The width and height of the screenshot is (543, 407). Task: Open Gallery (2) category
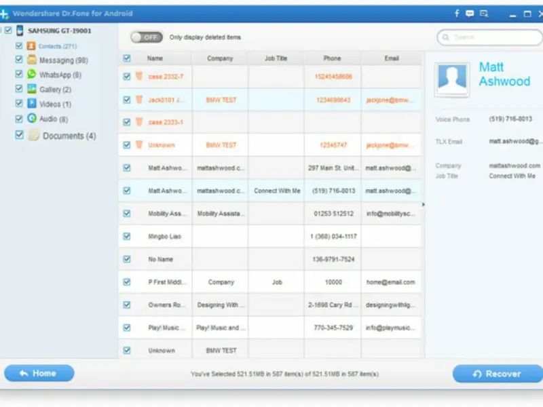tap(56, 90)
